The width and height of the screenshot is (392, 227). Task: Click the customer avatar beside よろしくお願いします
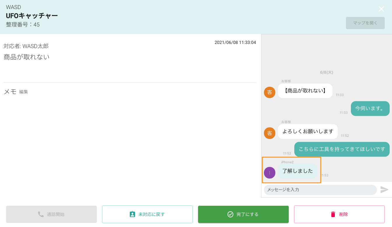coord(269,133)
